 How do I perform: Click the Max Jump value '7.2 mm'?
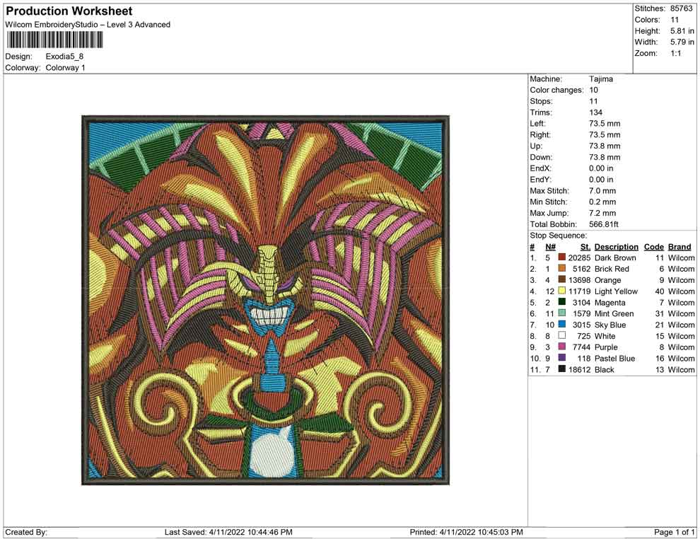602,213
